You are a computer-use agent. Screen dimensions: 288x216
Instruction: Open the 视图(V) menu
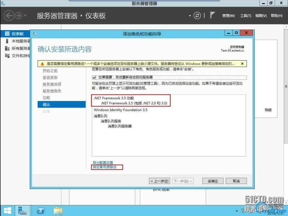pos(261,16)
